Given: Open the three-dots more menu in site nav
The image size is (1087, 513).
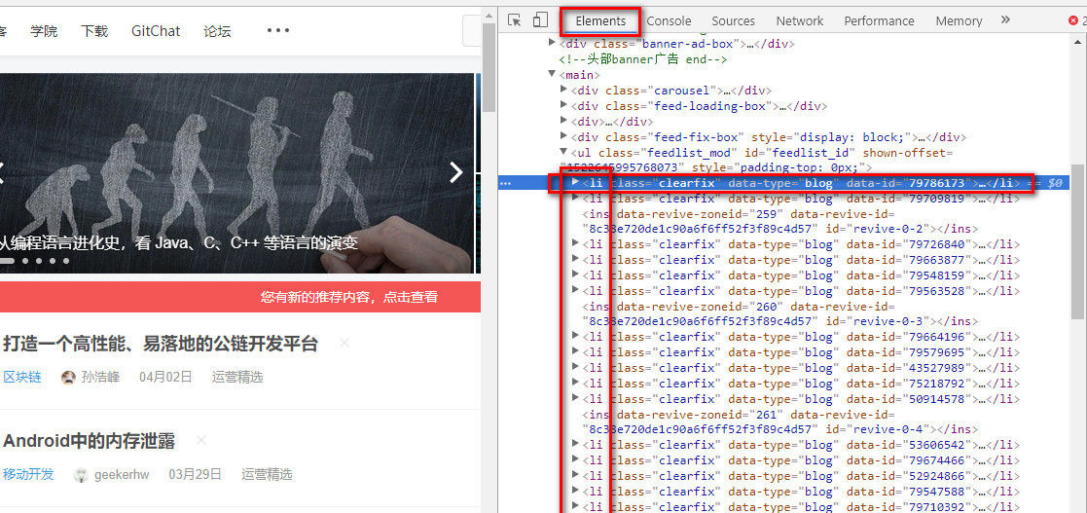Looking at the screenshot, I should coord(278,30).
